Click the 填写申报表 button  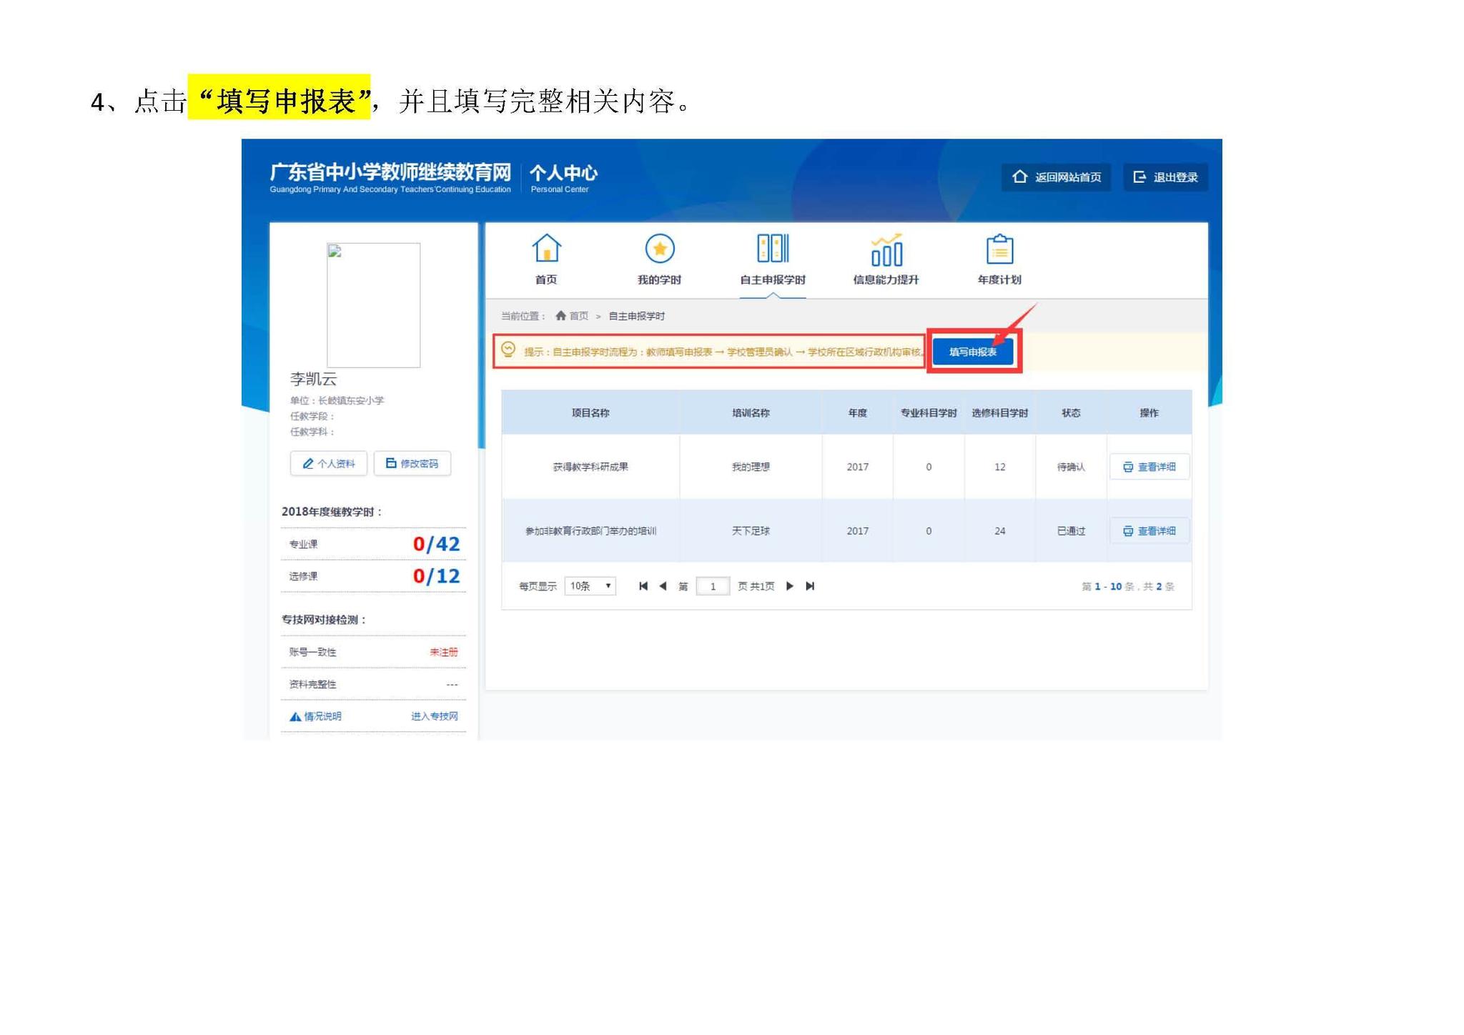(972, 352)
